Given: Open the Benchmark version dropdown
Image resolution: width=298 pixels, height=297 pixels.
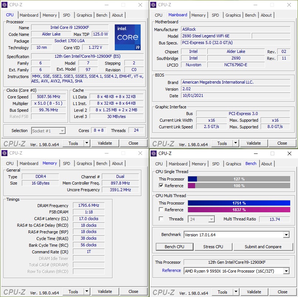Looking at the screenshot, I should [237, 235].
